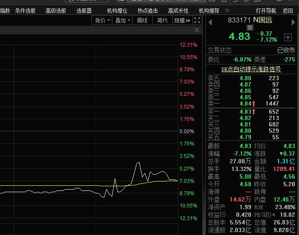Add stock to watchlist plus icon
This screenshot has height=235, width=299.
tap(288, 37)
